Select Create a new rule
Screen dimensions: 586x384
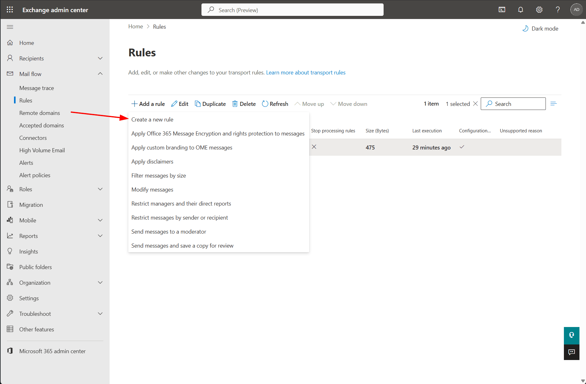tap(219, 120)
